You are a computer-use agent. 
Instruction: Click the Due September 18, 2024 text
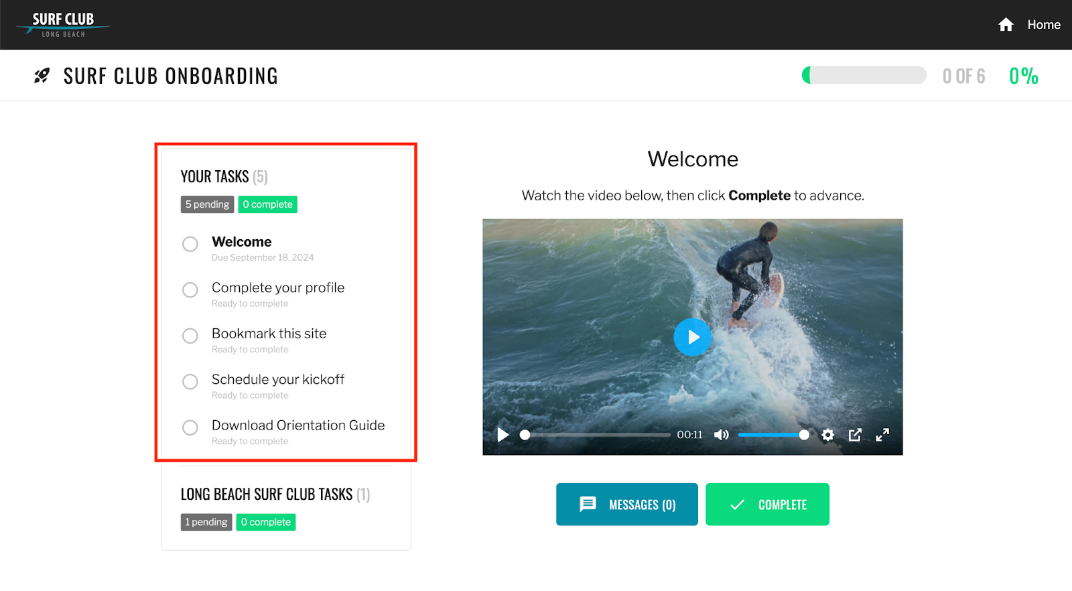[263, 258]
